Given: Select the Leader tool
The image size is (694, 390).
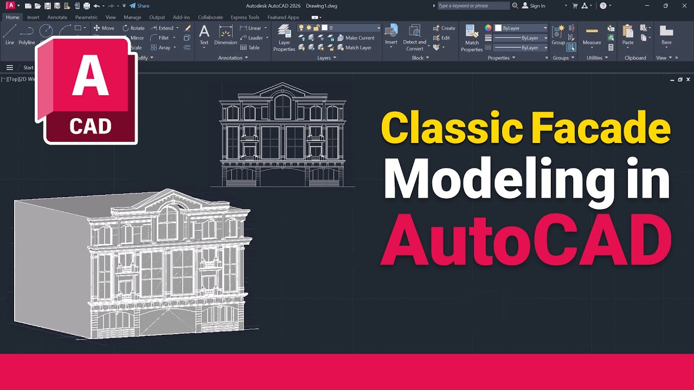Looking at the screenshot, I should [x=251, y=38].
